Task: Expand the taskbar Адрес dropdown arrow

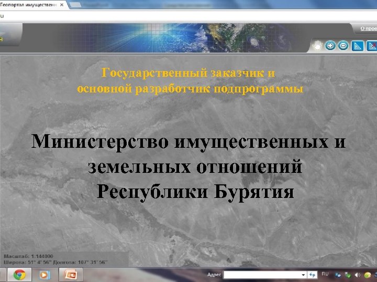Action: pyautogui.click(x=304, y=275)
